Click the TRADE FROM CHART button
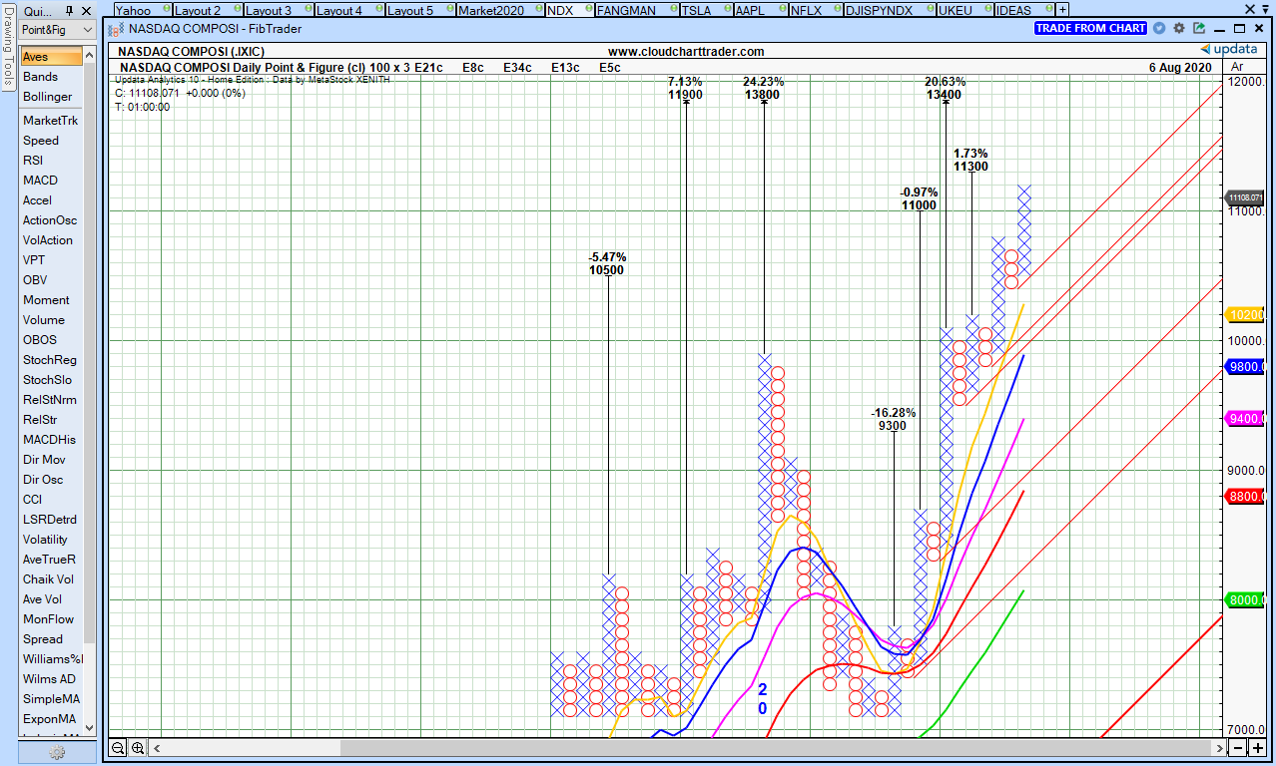The width and height of the screenshot is (1276, 766). 1091,28
